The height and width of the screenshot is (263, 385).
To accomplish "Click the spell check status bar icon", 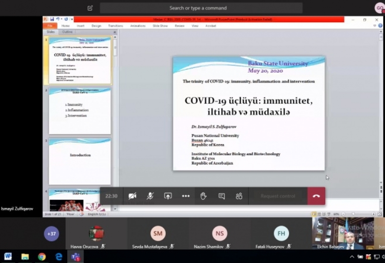I will coord(81,214).
